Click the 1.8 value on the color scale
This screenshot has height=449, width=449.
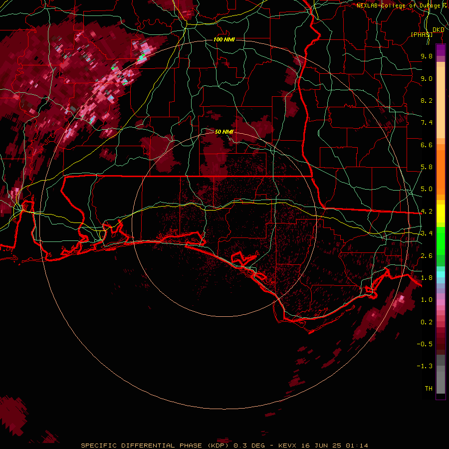click(x=427, y=278)
